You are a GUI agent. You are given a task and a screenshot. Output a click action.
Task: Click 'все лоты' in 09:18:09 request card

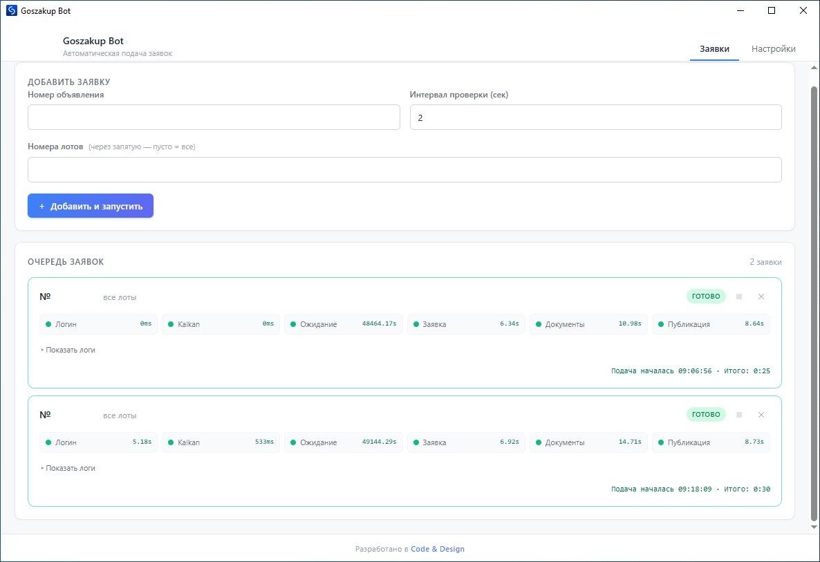(x=120, y=415)
